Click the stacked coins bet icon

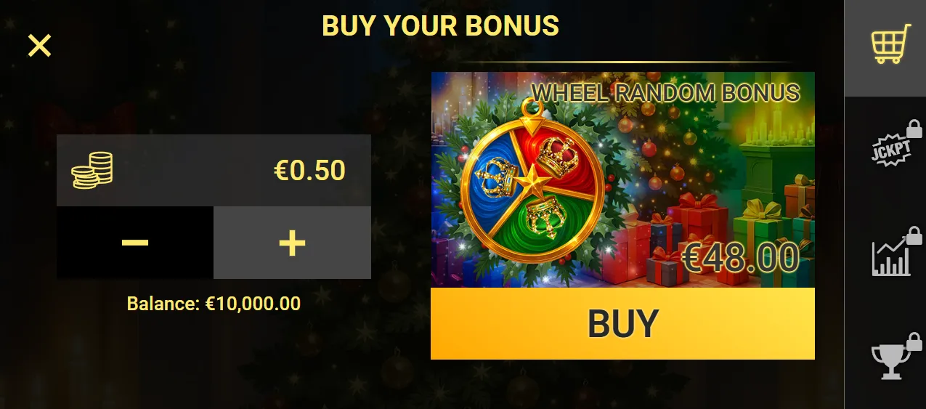click(92, 170)
